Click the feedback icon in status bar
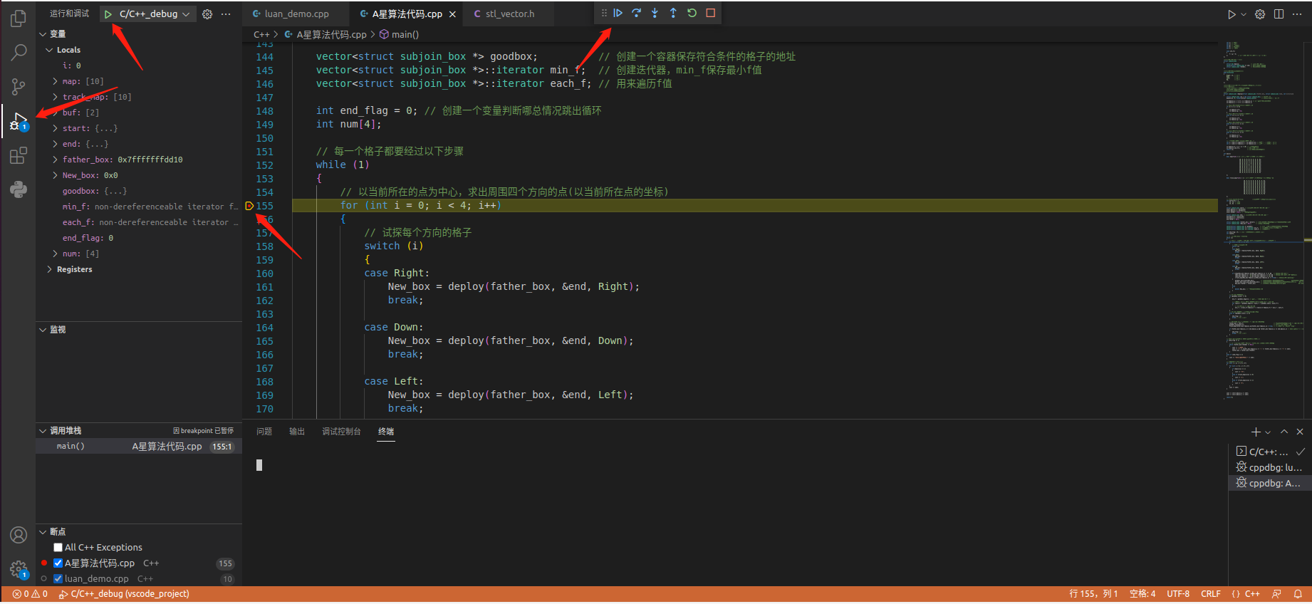This screenshot has height=604, width=1312. tap(1276, 594)
